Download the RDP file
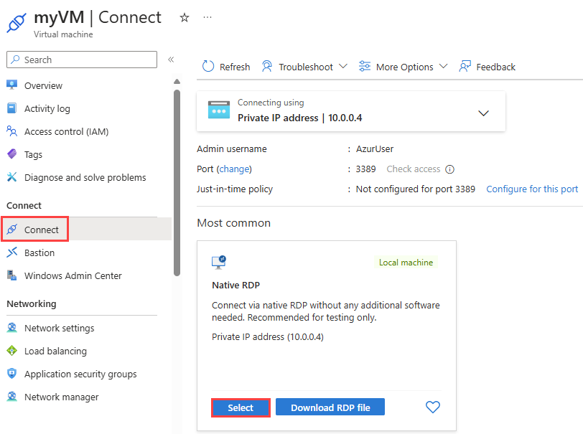Viewport: 583px width, 434px height. point(330,407)
